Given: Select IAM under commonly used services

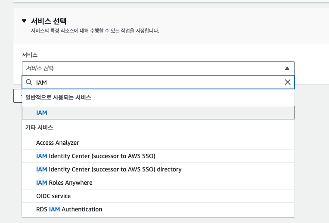Looking at the screenshot, I should click(158, 113).
